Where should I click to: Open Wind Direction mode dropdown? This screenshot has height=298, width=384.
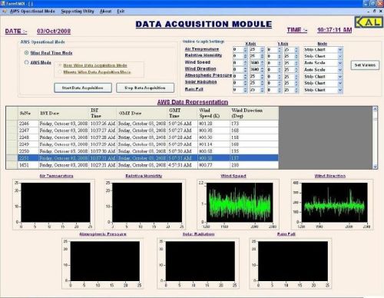[340, 70]
